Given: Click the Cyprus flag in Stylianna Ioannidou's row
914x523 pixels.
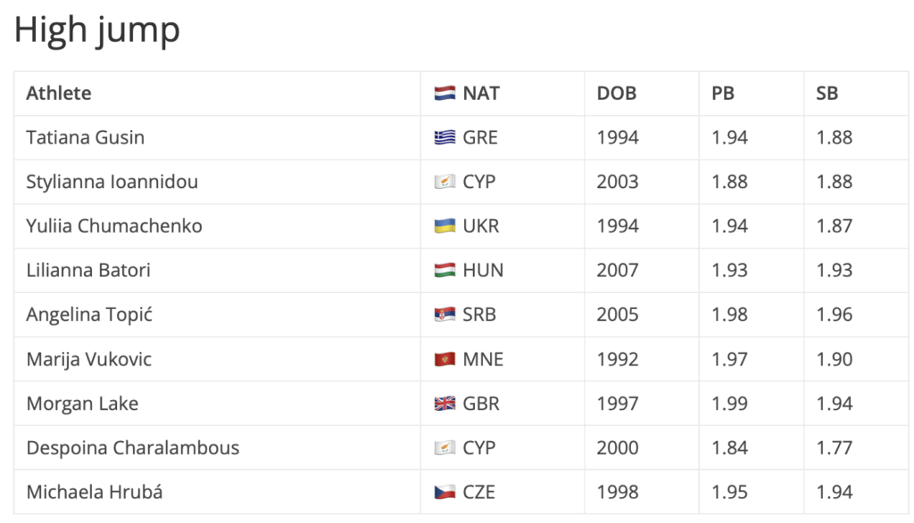Looking at the screenshot, I should pyautogui.click(x=445, y=182).
